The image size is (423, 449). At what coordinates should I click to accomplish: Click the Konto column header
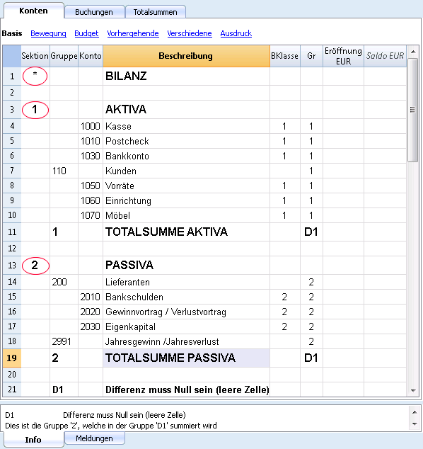point(91,56)
